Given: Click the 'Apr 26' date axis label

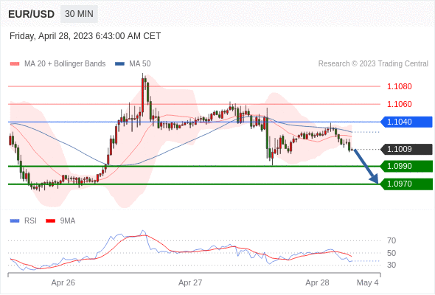Looking at the screenshot, I should click(63, 282).
